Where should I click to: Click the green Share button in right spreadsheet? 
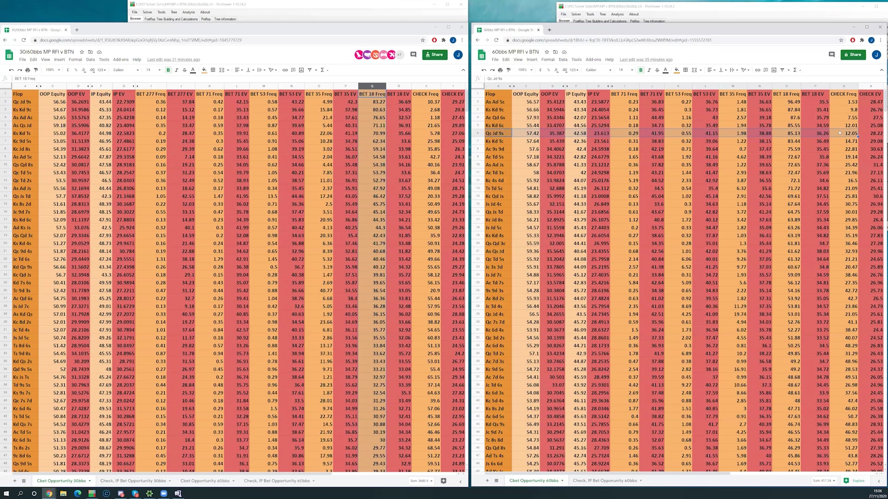point(853,55)
